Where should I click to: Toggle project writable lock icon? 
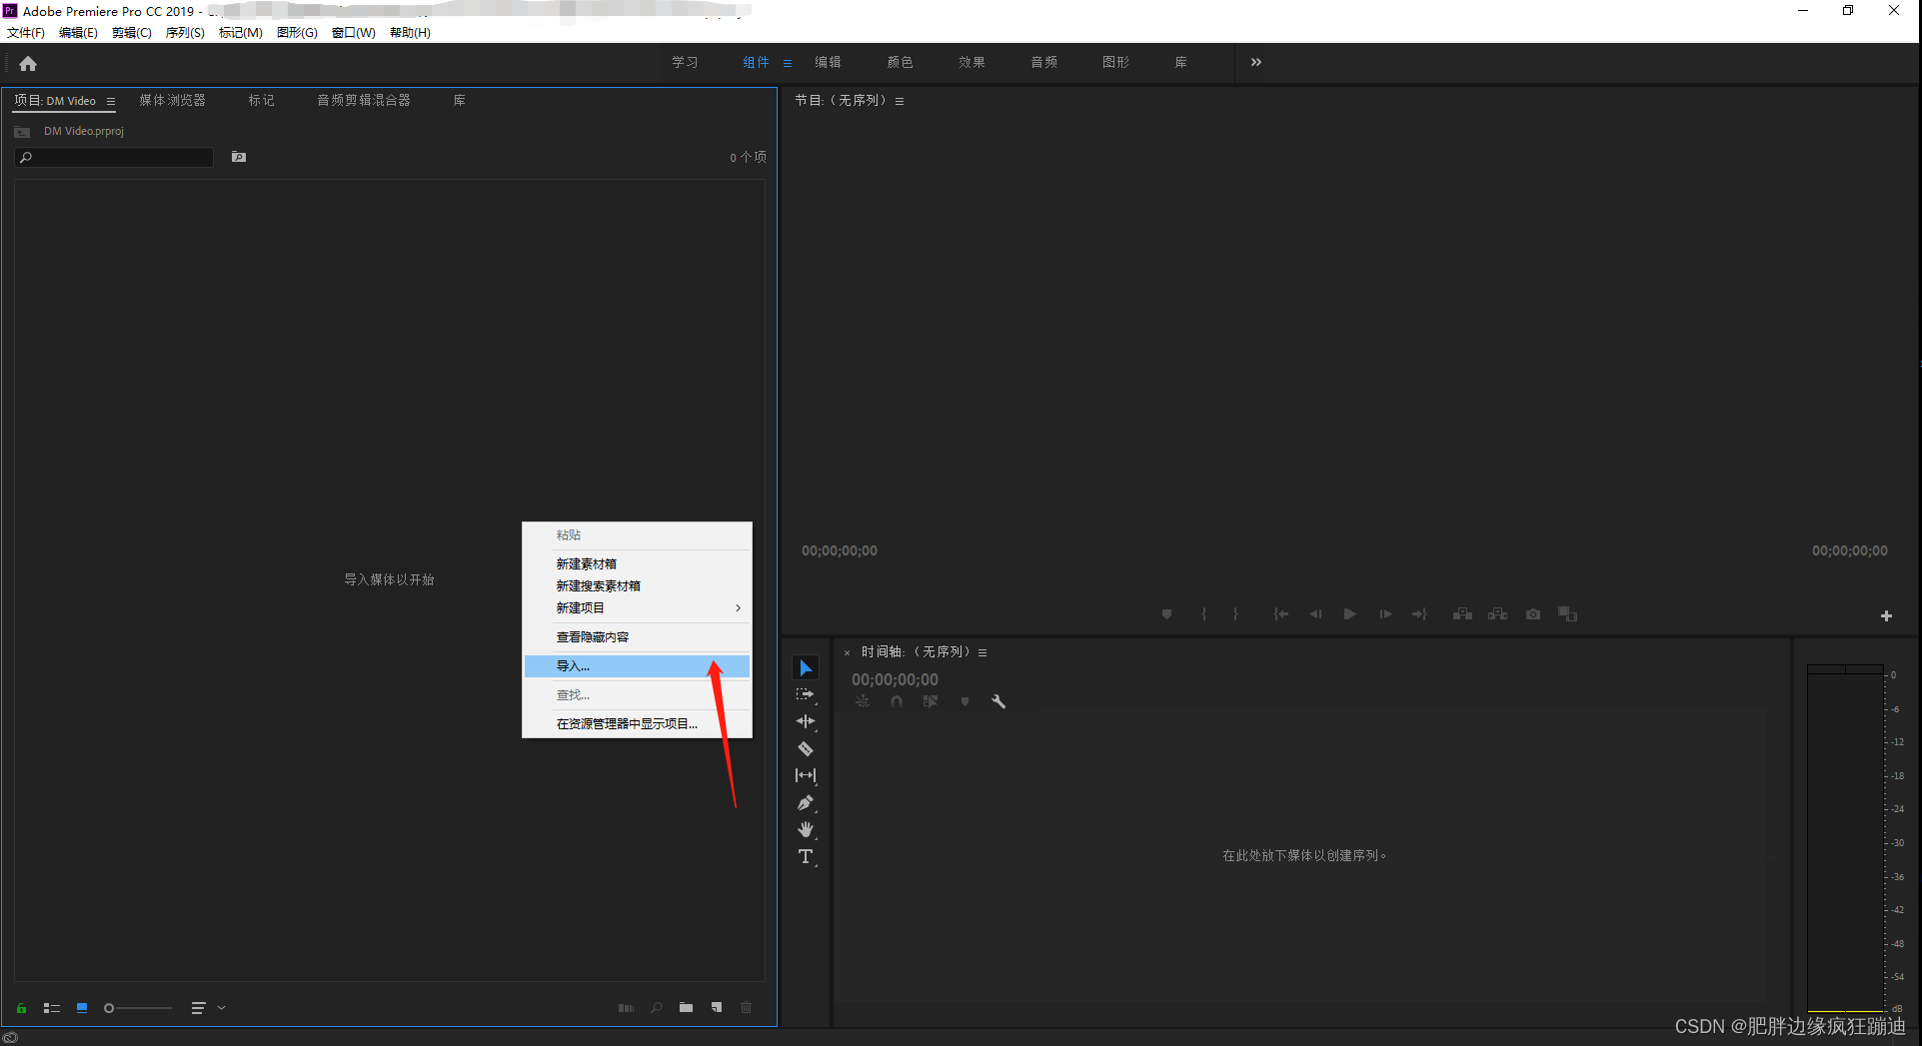pos(21,1008)
